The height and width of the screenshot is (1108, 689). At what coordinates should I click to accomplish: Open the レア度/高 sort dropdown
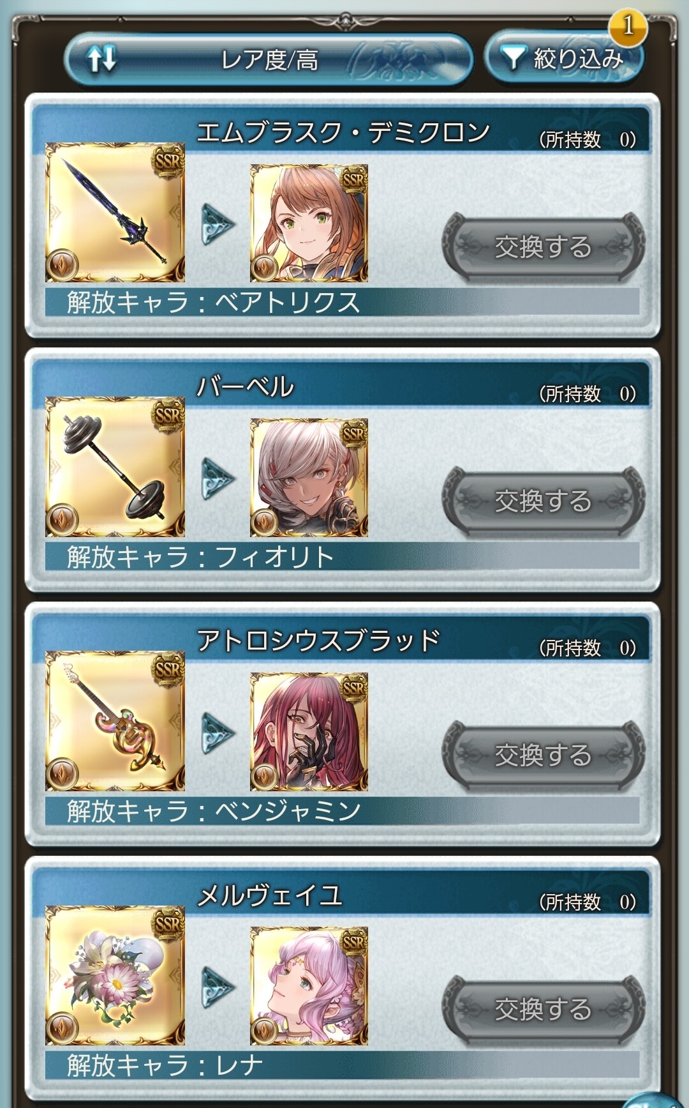[269, 59]
